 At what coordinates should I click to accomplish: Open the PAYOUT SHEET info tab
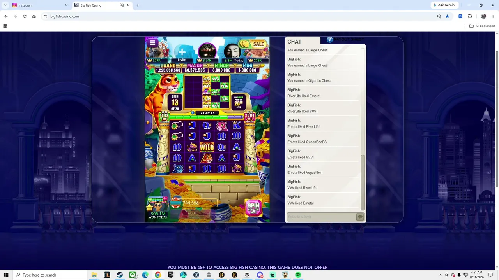345,39
